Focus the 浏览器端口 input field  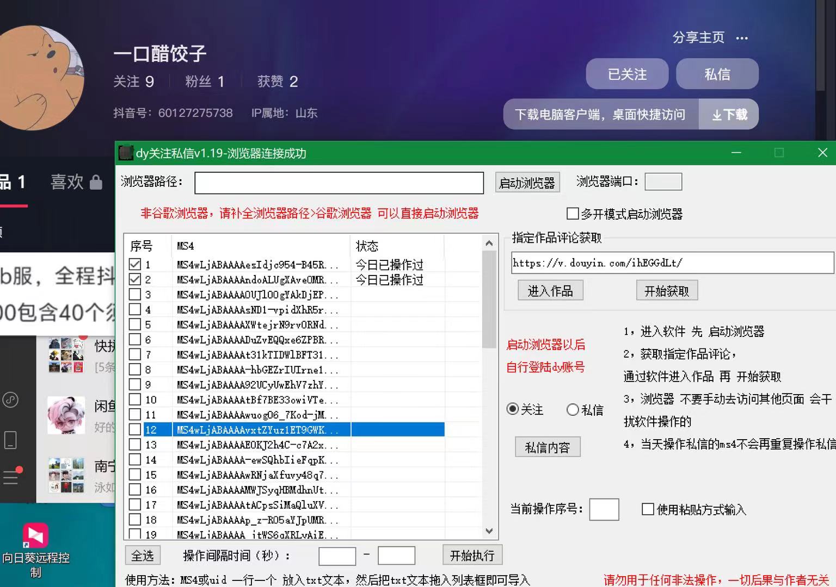pyautogui.click(x=663, y=182)
